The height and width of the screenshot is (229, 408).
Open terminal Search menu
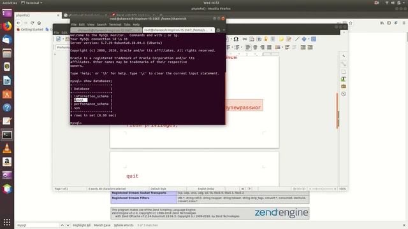101,24
